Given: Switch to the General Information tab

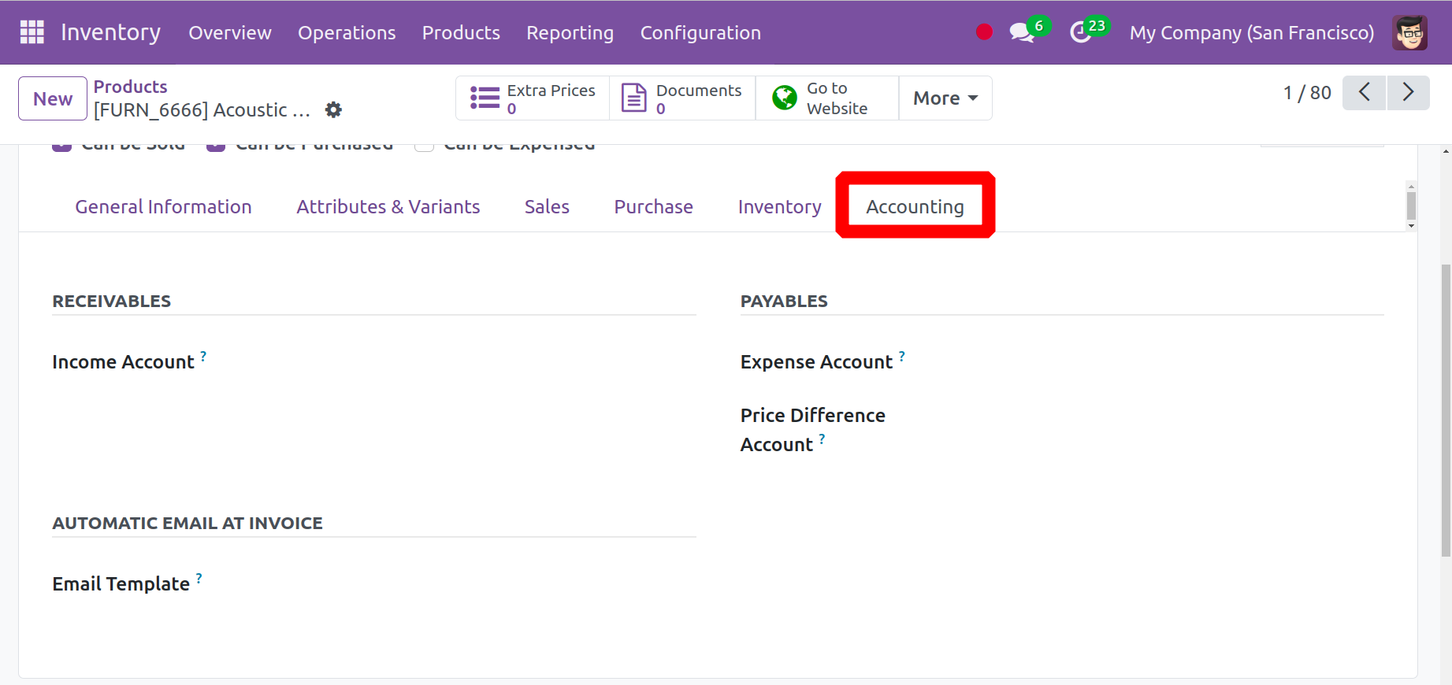Looking at the screenshot, I should pyautogui.click(x=163, y=206).
